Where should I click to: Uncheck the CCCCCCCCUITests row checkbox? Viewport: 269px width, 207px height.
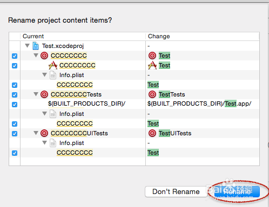(x=15, y=134)
